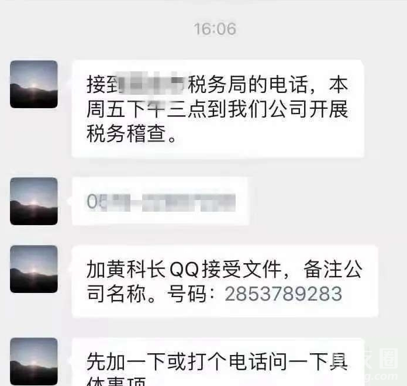Tap the blurred phone number starting with 05

pyautogui.click(x=161, y=201)
